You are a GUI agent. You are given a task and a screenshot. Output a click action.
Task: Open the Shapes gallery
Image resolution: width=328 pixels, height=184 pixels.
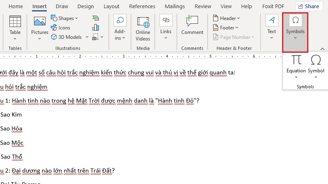(64, 18)
